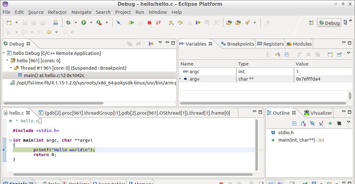Resume execution with the Resume icon

click(x=131, y=22)
